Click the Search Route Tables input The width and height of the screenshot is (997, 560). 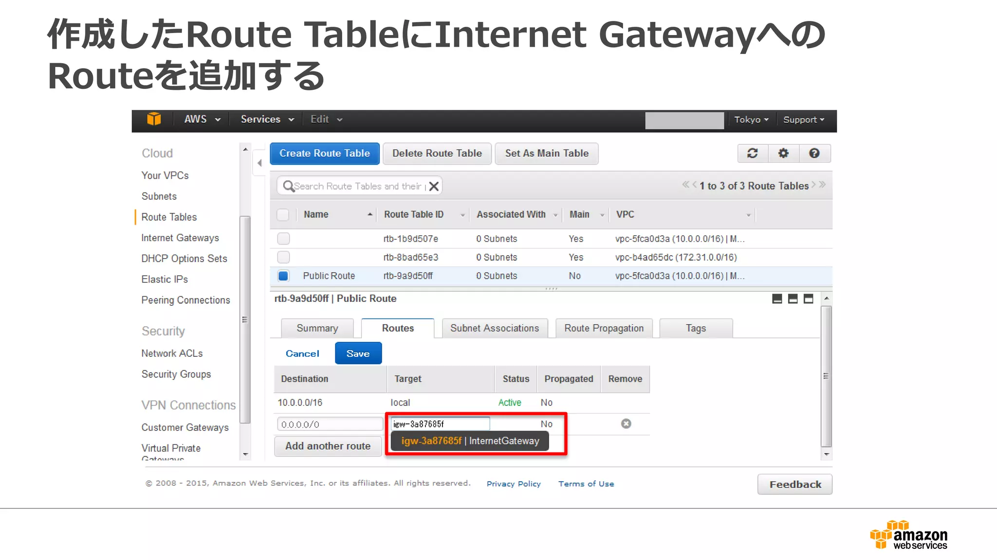pyautogui.click(x=360, y=186)
